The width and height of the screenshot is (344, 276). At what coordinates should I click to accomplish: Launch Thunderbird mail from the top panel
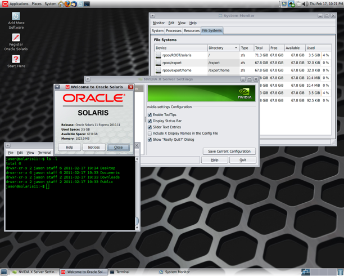[74, 4]
